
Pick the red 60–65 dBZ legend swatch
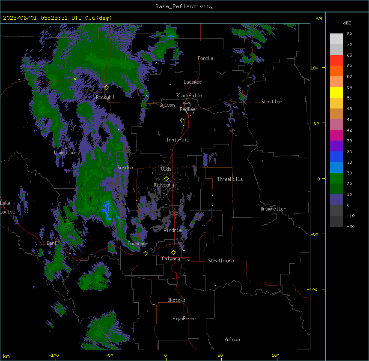point(336,60)
